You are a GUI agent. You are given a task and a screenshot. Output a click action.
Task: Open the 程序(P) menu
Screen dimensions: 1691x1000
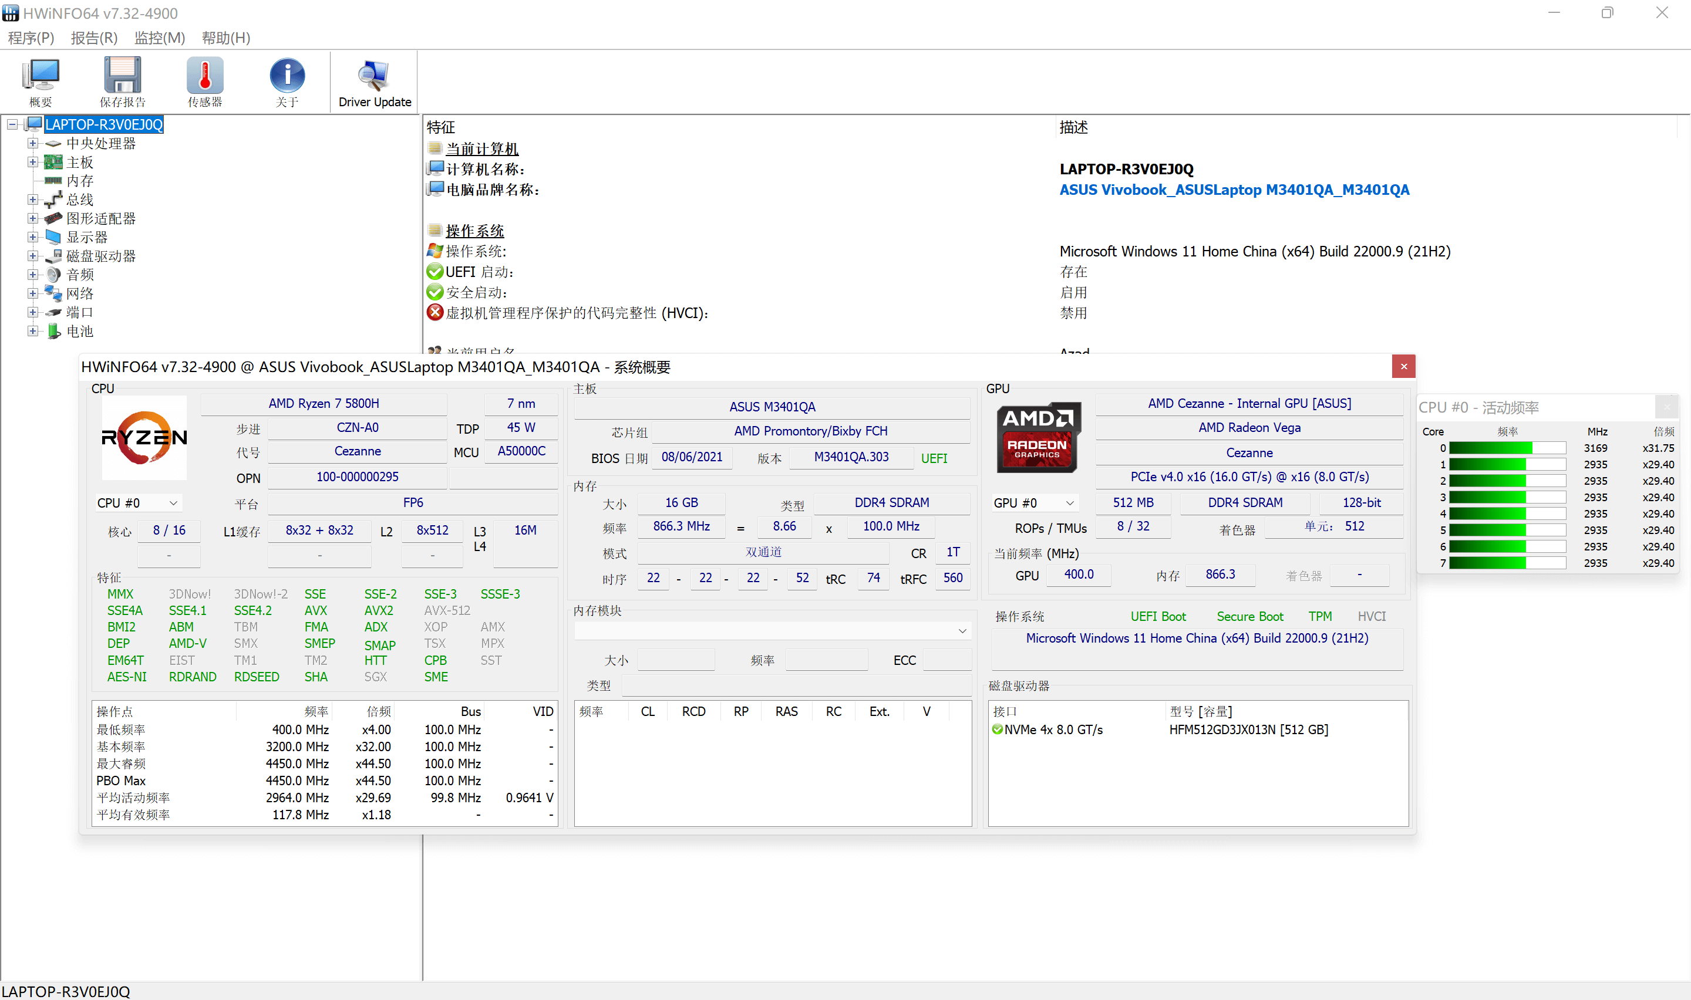coord(31,38)
